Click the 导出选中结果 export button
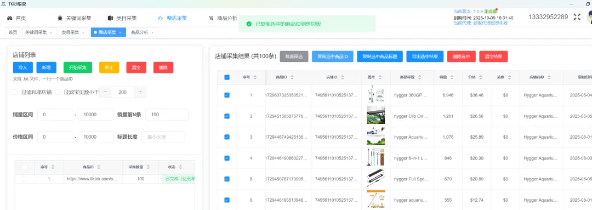Viewport: 592px width, 210px height. pyautogui.click(x=425, y=56)
